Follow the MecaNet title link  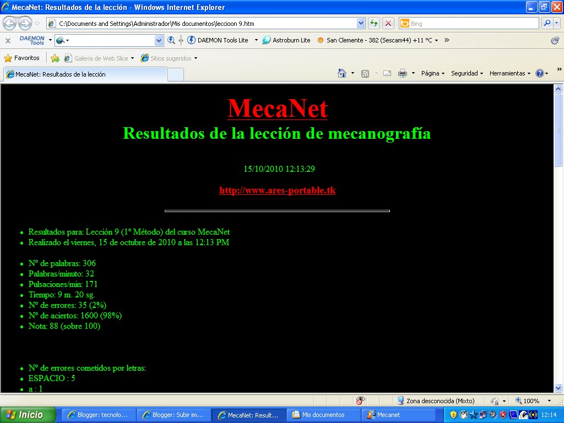[x=278, y=109]
